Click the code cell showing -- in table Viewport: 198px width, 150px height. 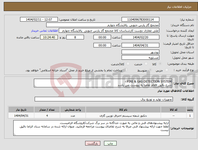[x=173, y=116]
